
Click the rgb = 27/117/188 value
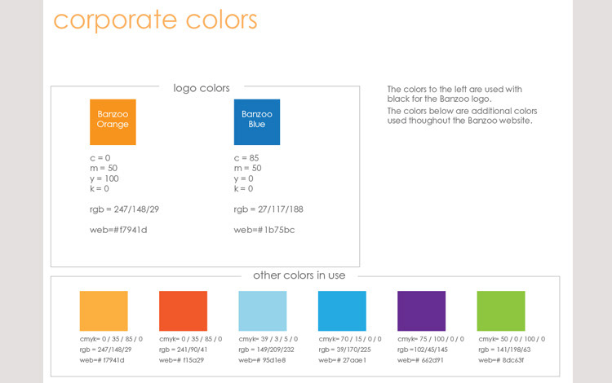click(x=268, y=209)
